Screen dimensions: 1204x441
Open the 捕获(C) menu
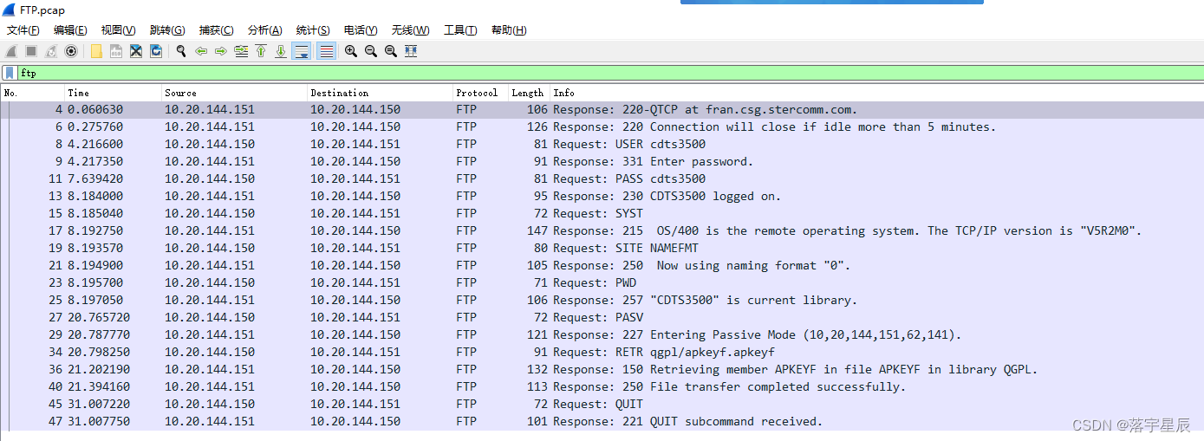point(216,30)
